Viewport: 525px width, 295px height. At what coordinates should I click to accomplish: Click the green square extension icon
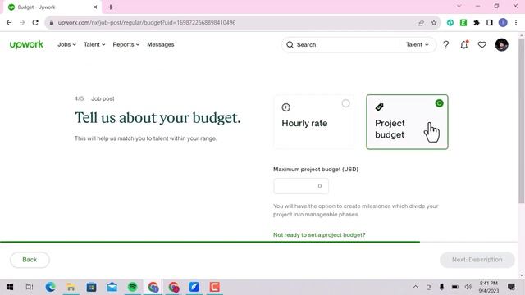[x=463, y=23]
